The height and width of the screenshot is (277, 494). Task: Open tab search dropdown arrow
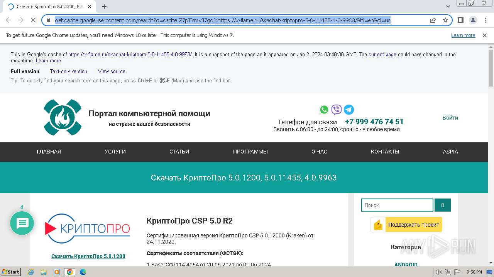pos(448,7)
